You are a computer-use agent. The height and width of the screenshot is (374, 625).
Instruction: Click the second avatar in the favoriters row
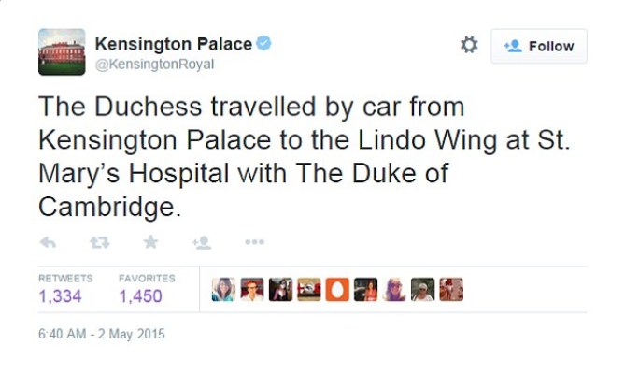(x=252, y=290)
